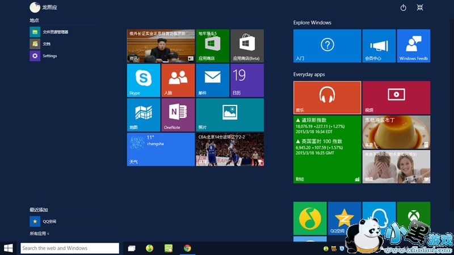Toggle Start menu full-screen resize icon
Viewport: 454px width, 255px height.
(x=420, y=7)
